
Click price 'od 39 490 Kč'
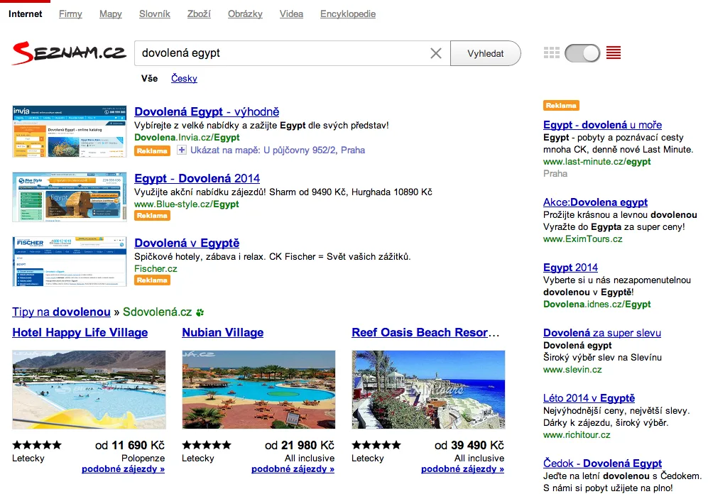[469, 445]
